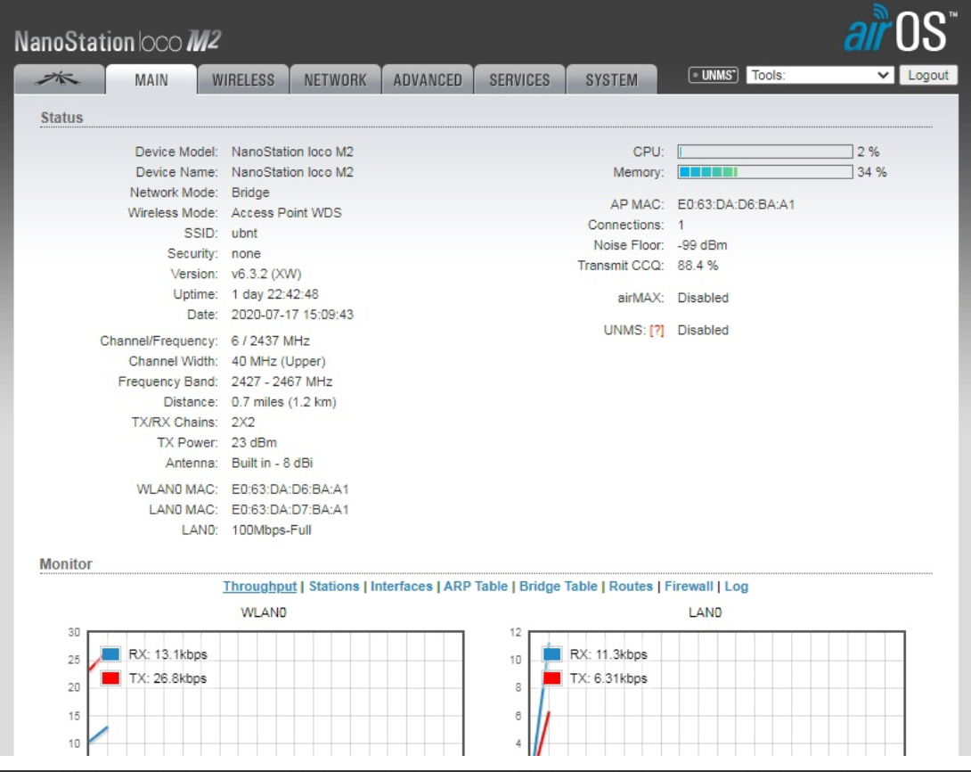Click the Memory usage bar

[x=765, y=172]
